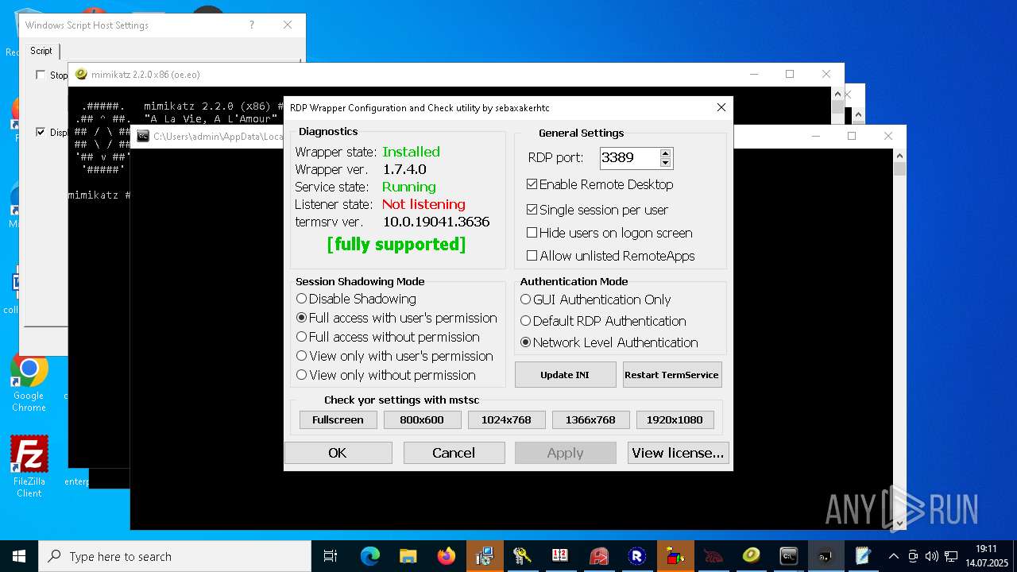Close the RDP Wrapper Configuration window

[721, 107]
